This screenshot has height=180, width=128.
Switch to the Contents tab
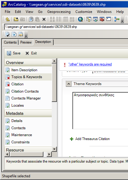coord(10,42)
